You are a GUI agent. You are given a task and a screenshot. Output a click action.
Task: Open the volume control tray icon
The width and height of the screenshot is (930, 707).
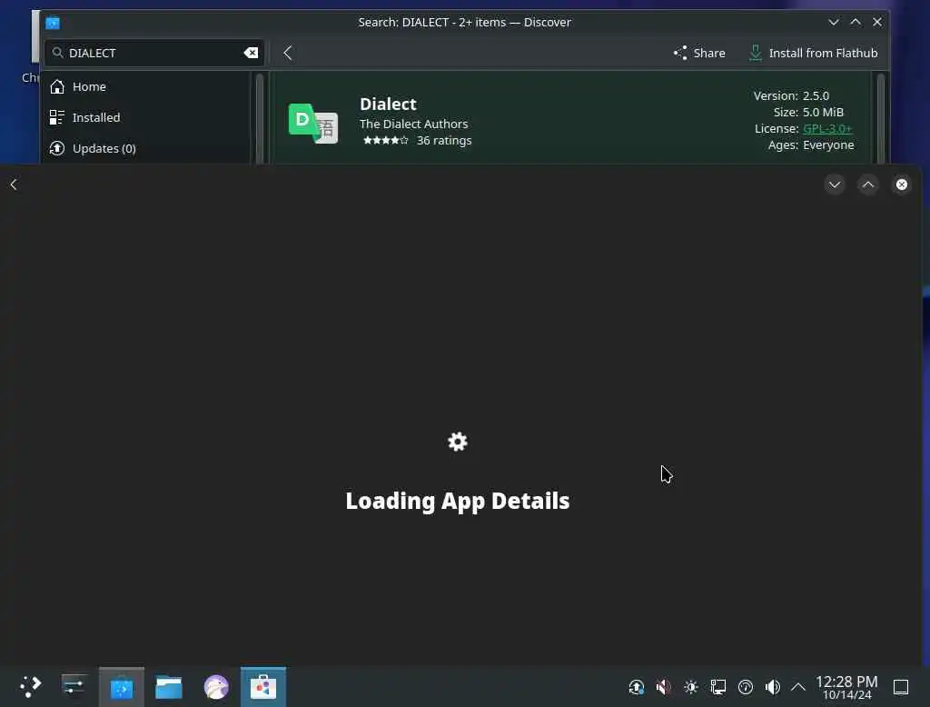(772, 687)
